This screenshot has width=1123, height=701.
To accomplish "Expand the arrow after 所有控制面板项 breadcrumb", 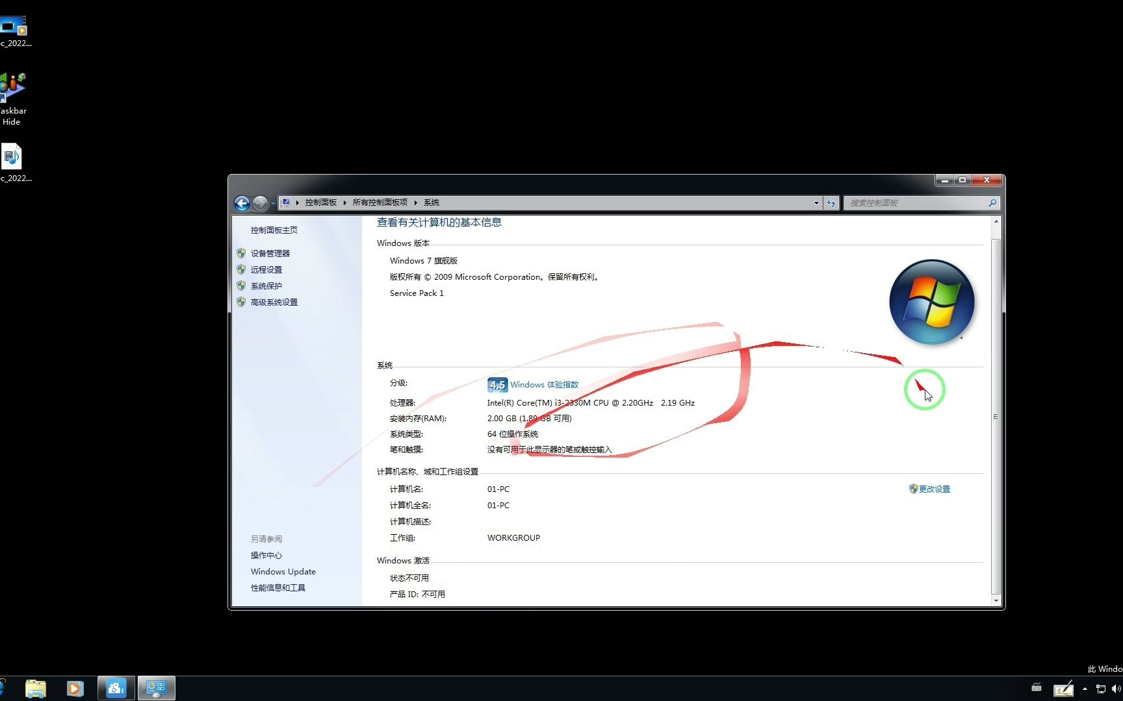I will (x=416, y=203).
